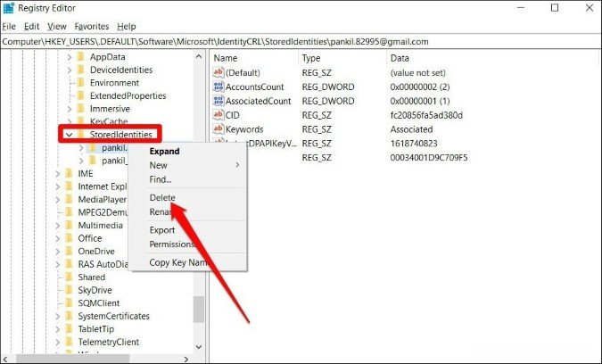Open the Help menu
Image resolution: width=602 pixels, height=364 pixels.
point(127,26)
